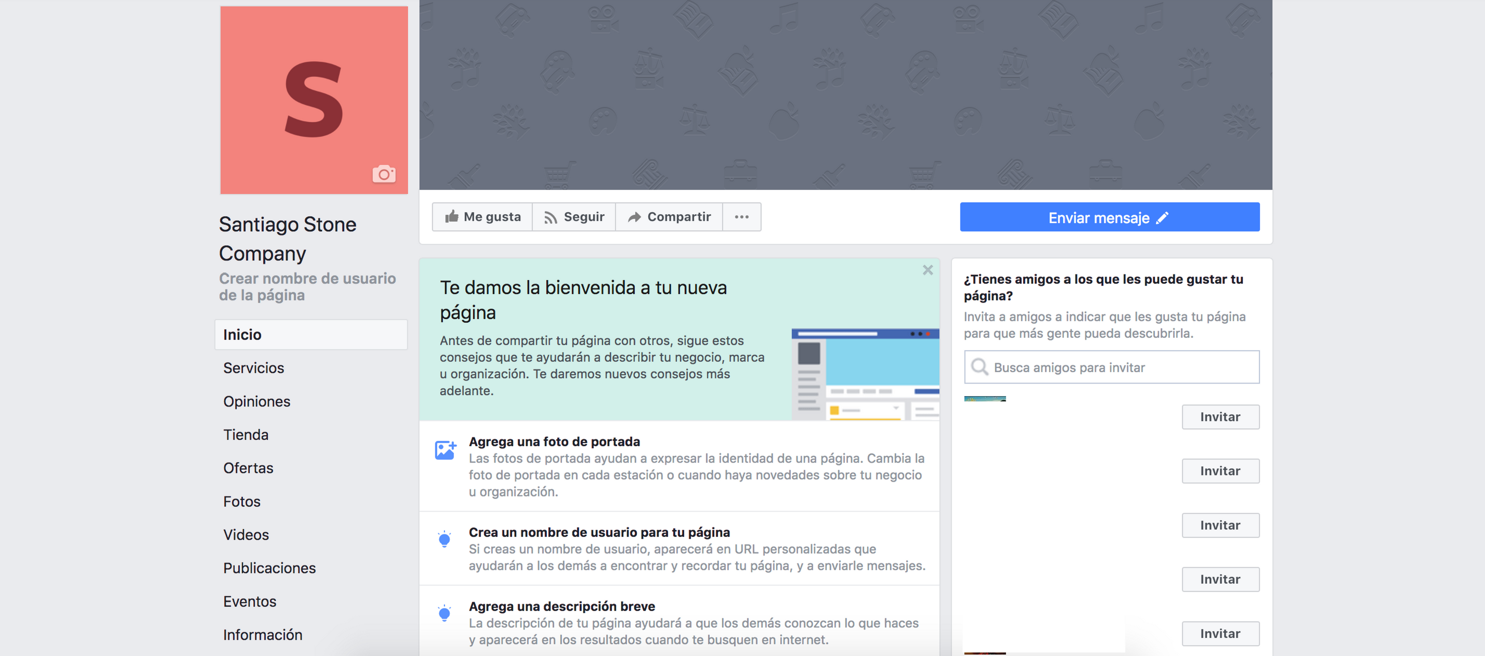1485x656 pixels.
Task: Click Agrega una foto de portada
Action: [x=554, y=441]
